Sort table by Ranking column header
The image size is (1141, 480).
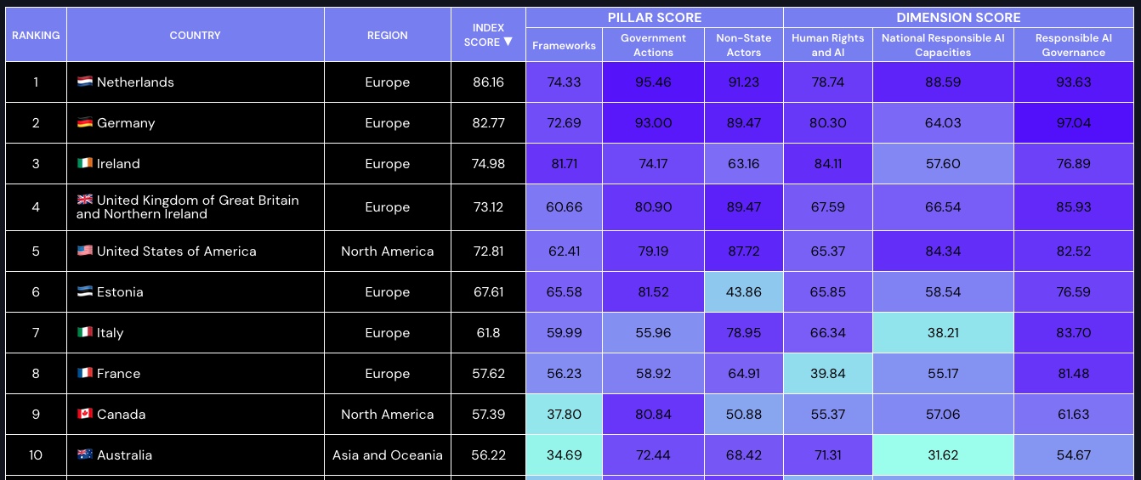pos(36,35)
